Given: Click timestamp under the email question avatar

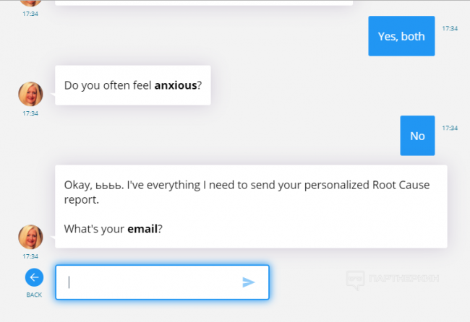Looking at the screenshot, I should coord(30,256).
